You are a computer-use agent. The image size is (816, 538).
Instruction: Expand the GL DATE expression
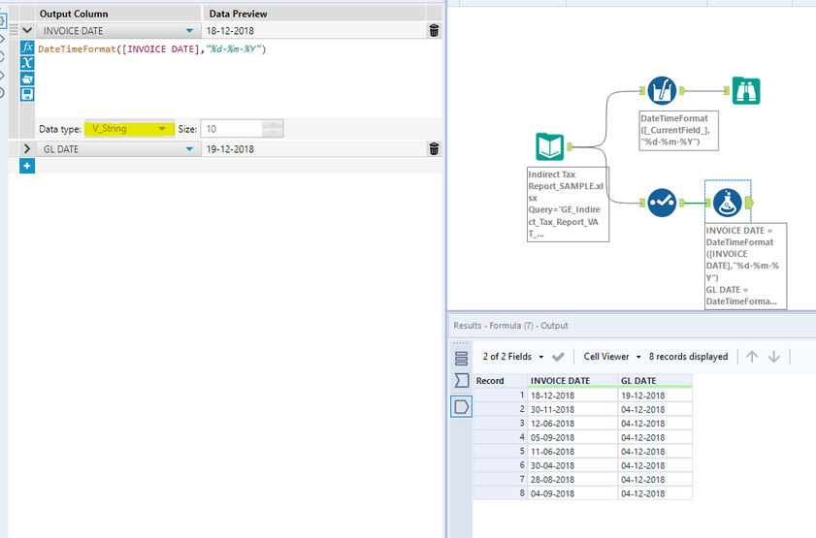click(27, 149)
